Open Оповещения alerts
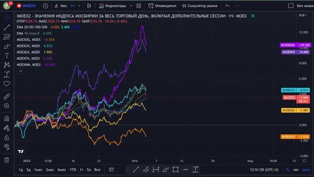This screenshot has width=314, height=177. (162, 6)
